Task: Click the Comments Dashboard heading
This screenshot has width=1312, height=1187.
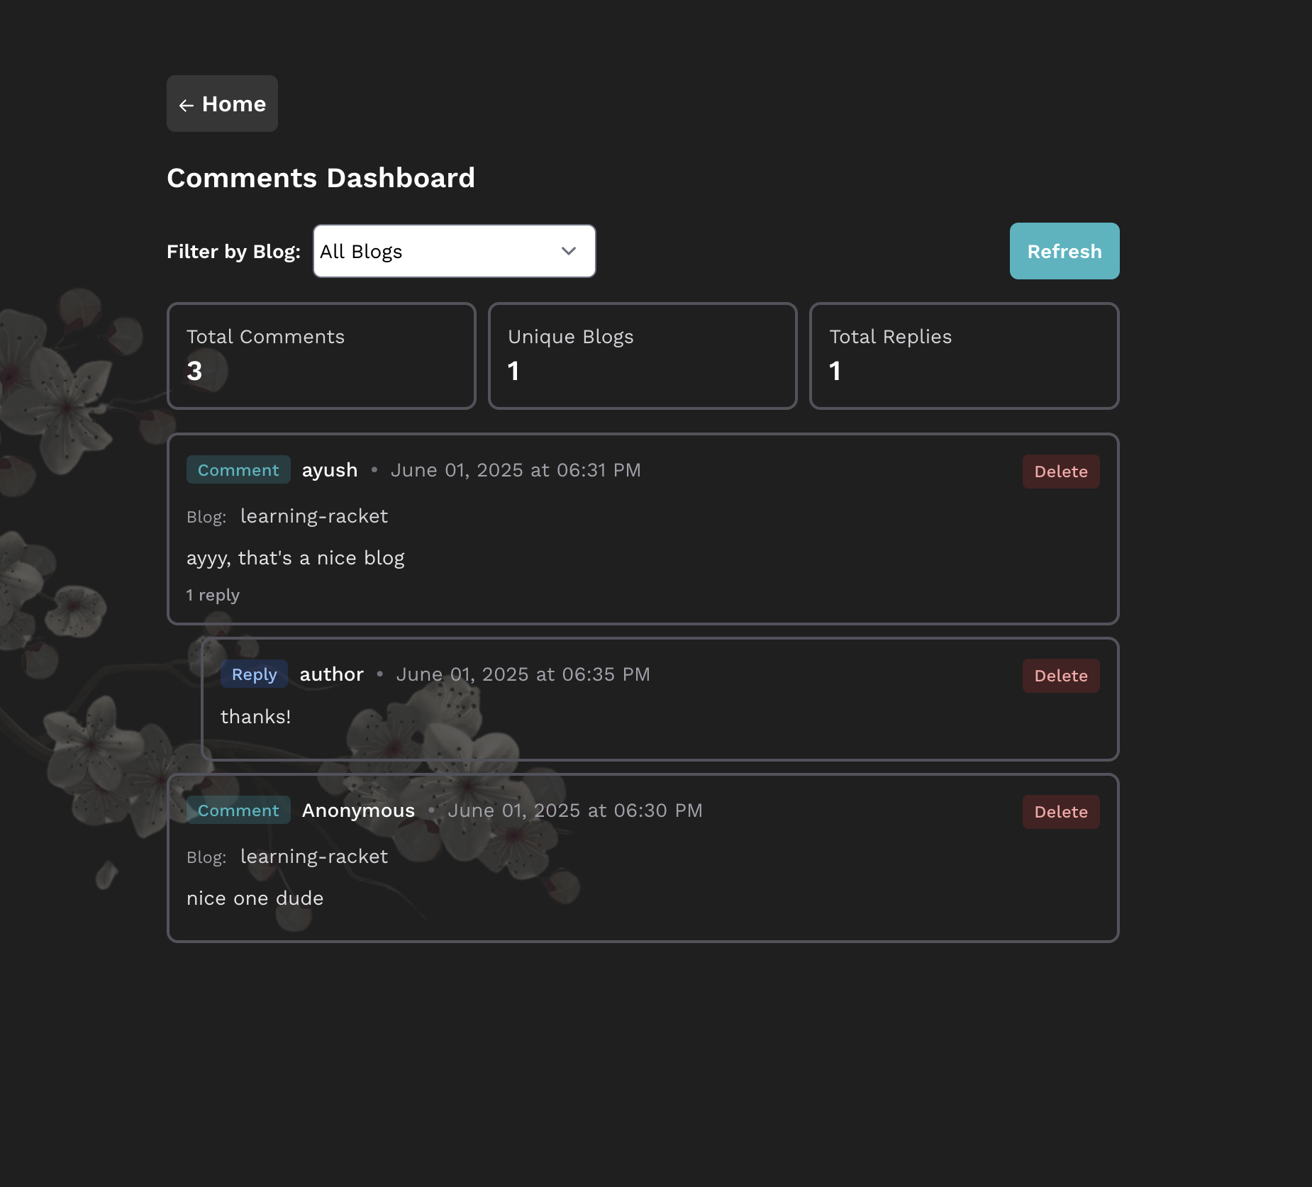Action: (321, 178)
